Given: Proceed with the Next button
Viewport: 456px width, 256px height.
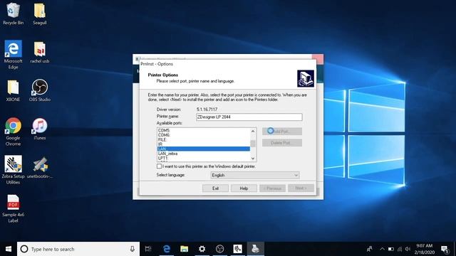Looking at the screenshot, I should click(301, 188).
